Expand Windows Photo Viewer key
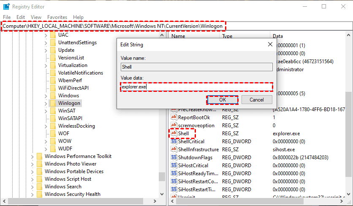Screen dimensions: 353x206 pyautogui.click(x=33, y=164)
